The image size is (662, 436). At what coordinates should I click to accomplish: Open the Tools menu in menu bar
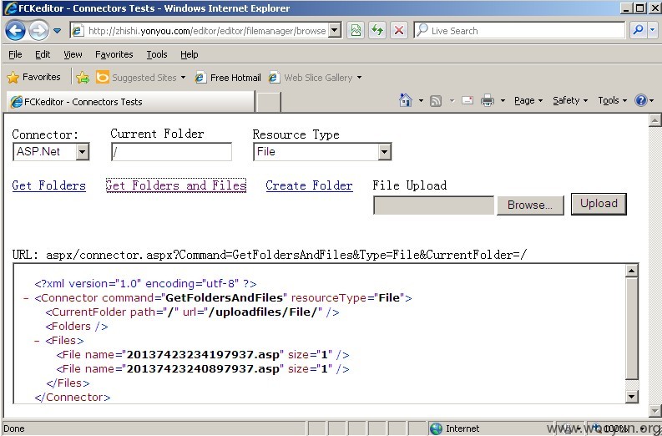pyautogui.click(x=157, y=54)
